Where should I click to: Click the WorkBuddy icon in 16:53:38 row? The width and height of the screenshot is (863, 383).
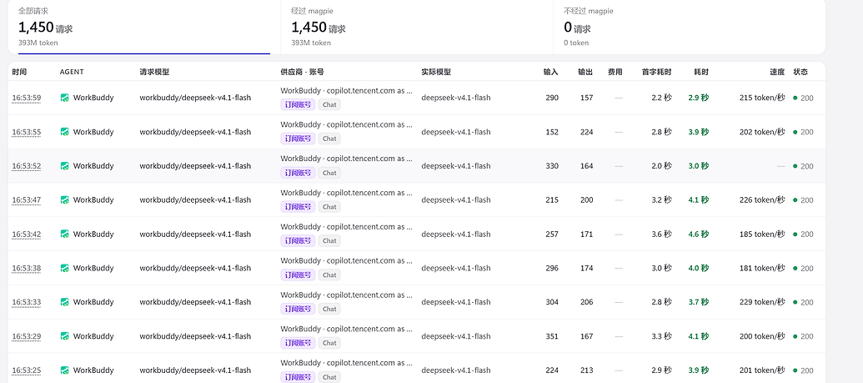[64, 269]
